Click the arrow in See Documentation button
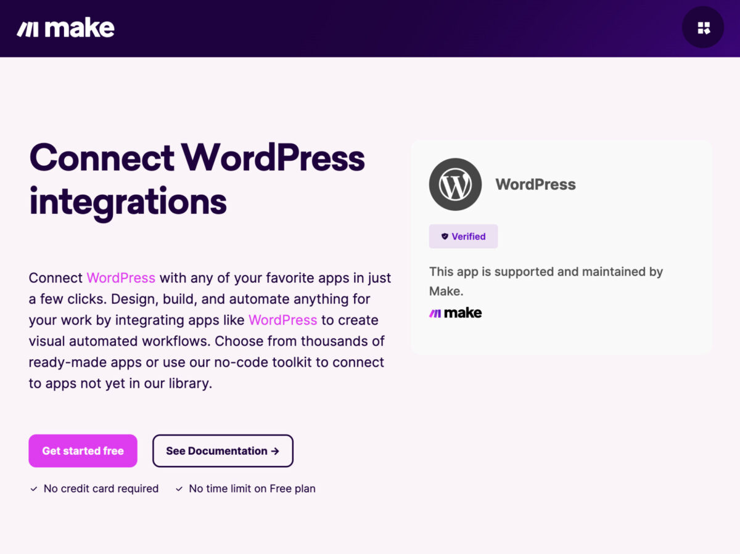The width and height of the screenshot is (740, 554). click(x=275, y=451)
